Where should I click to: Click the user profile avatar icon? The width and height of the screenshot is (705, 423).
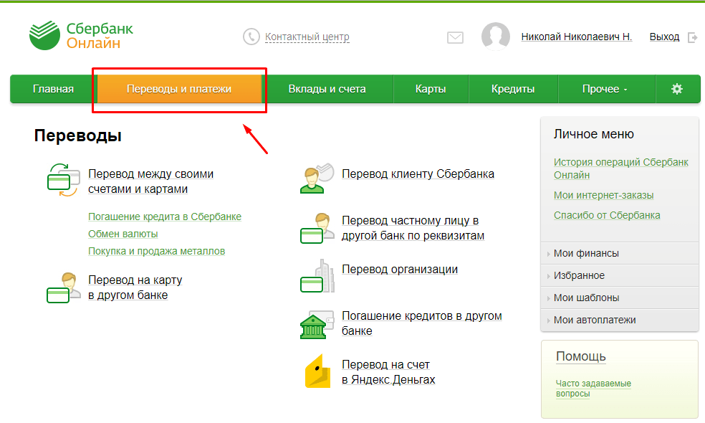coord(495,37)
